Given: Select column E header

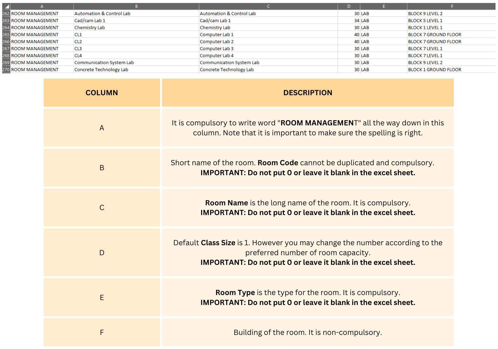Looking at the screenshot, I should click(x=383, y=6).
